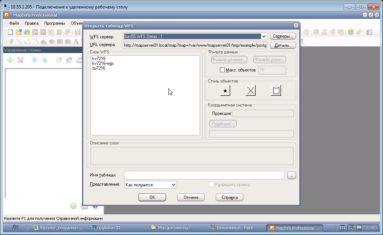Click the browse ... button beside Имя таблицы
This screenshot has height=235, width=383.
tap(291, 175)
